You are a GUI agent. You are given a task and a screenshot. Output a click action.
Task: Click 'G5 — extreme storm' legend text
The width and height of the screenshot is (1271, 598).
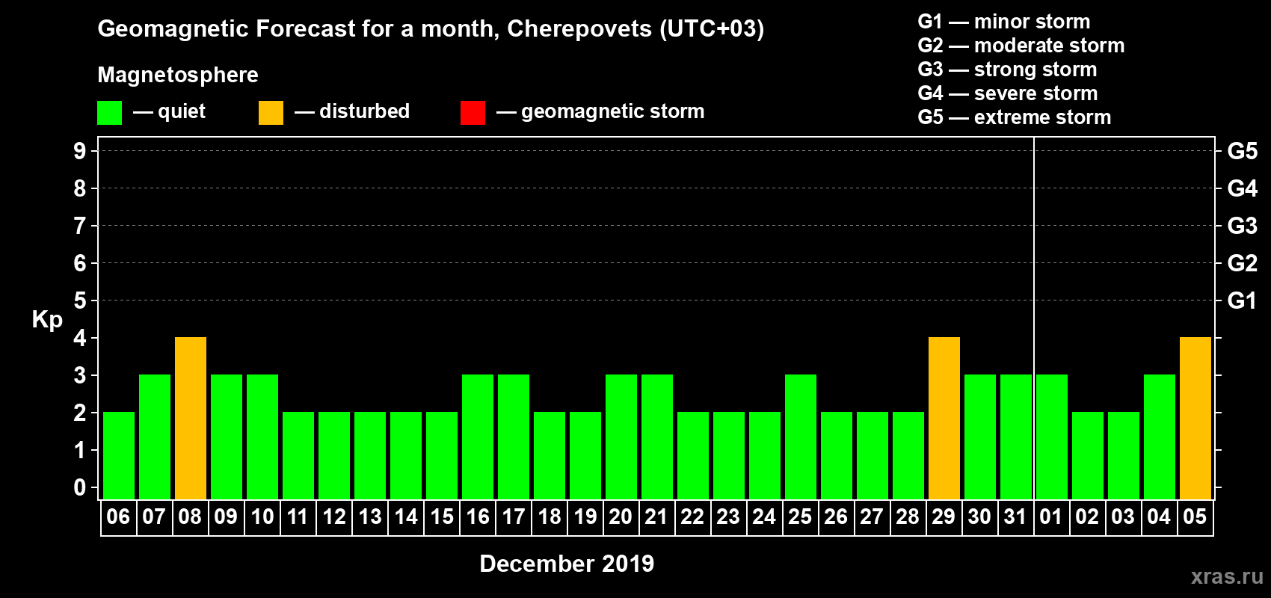point(1015,117)
